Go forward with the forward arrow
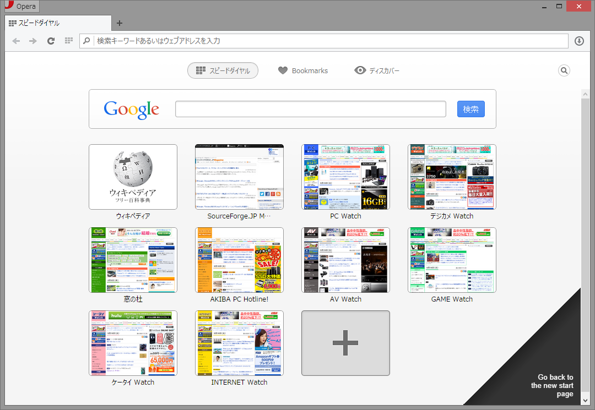595x410 pixels. pyautogui.click(x=33, y=41)
